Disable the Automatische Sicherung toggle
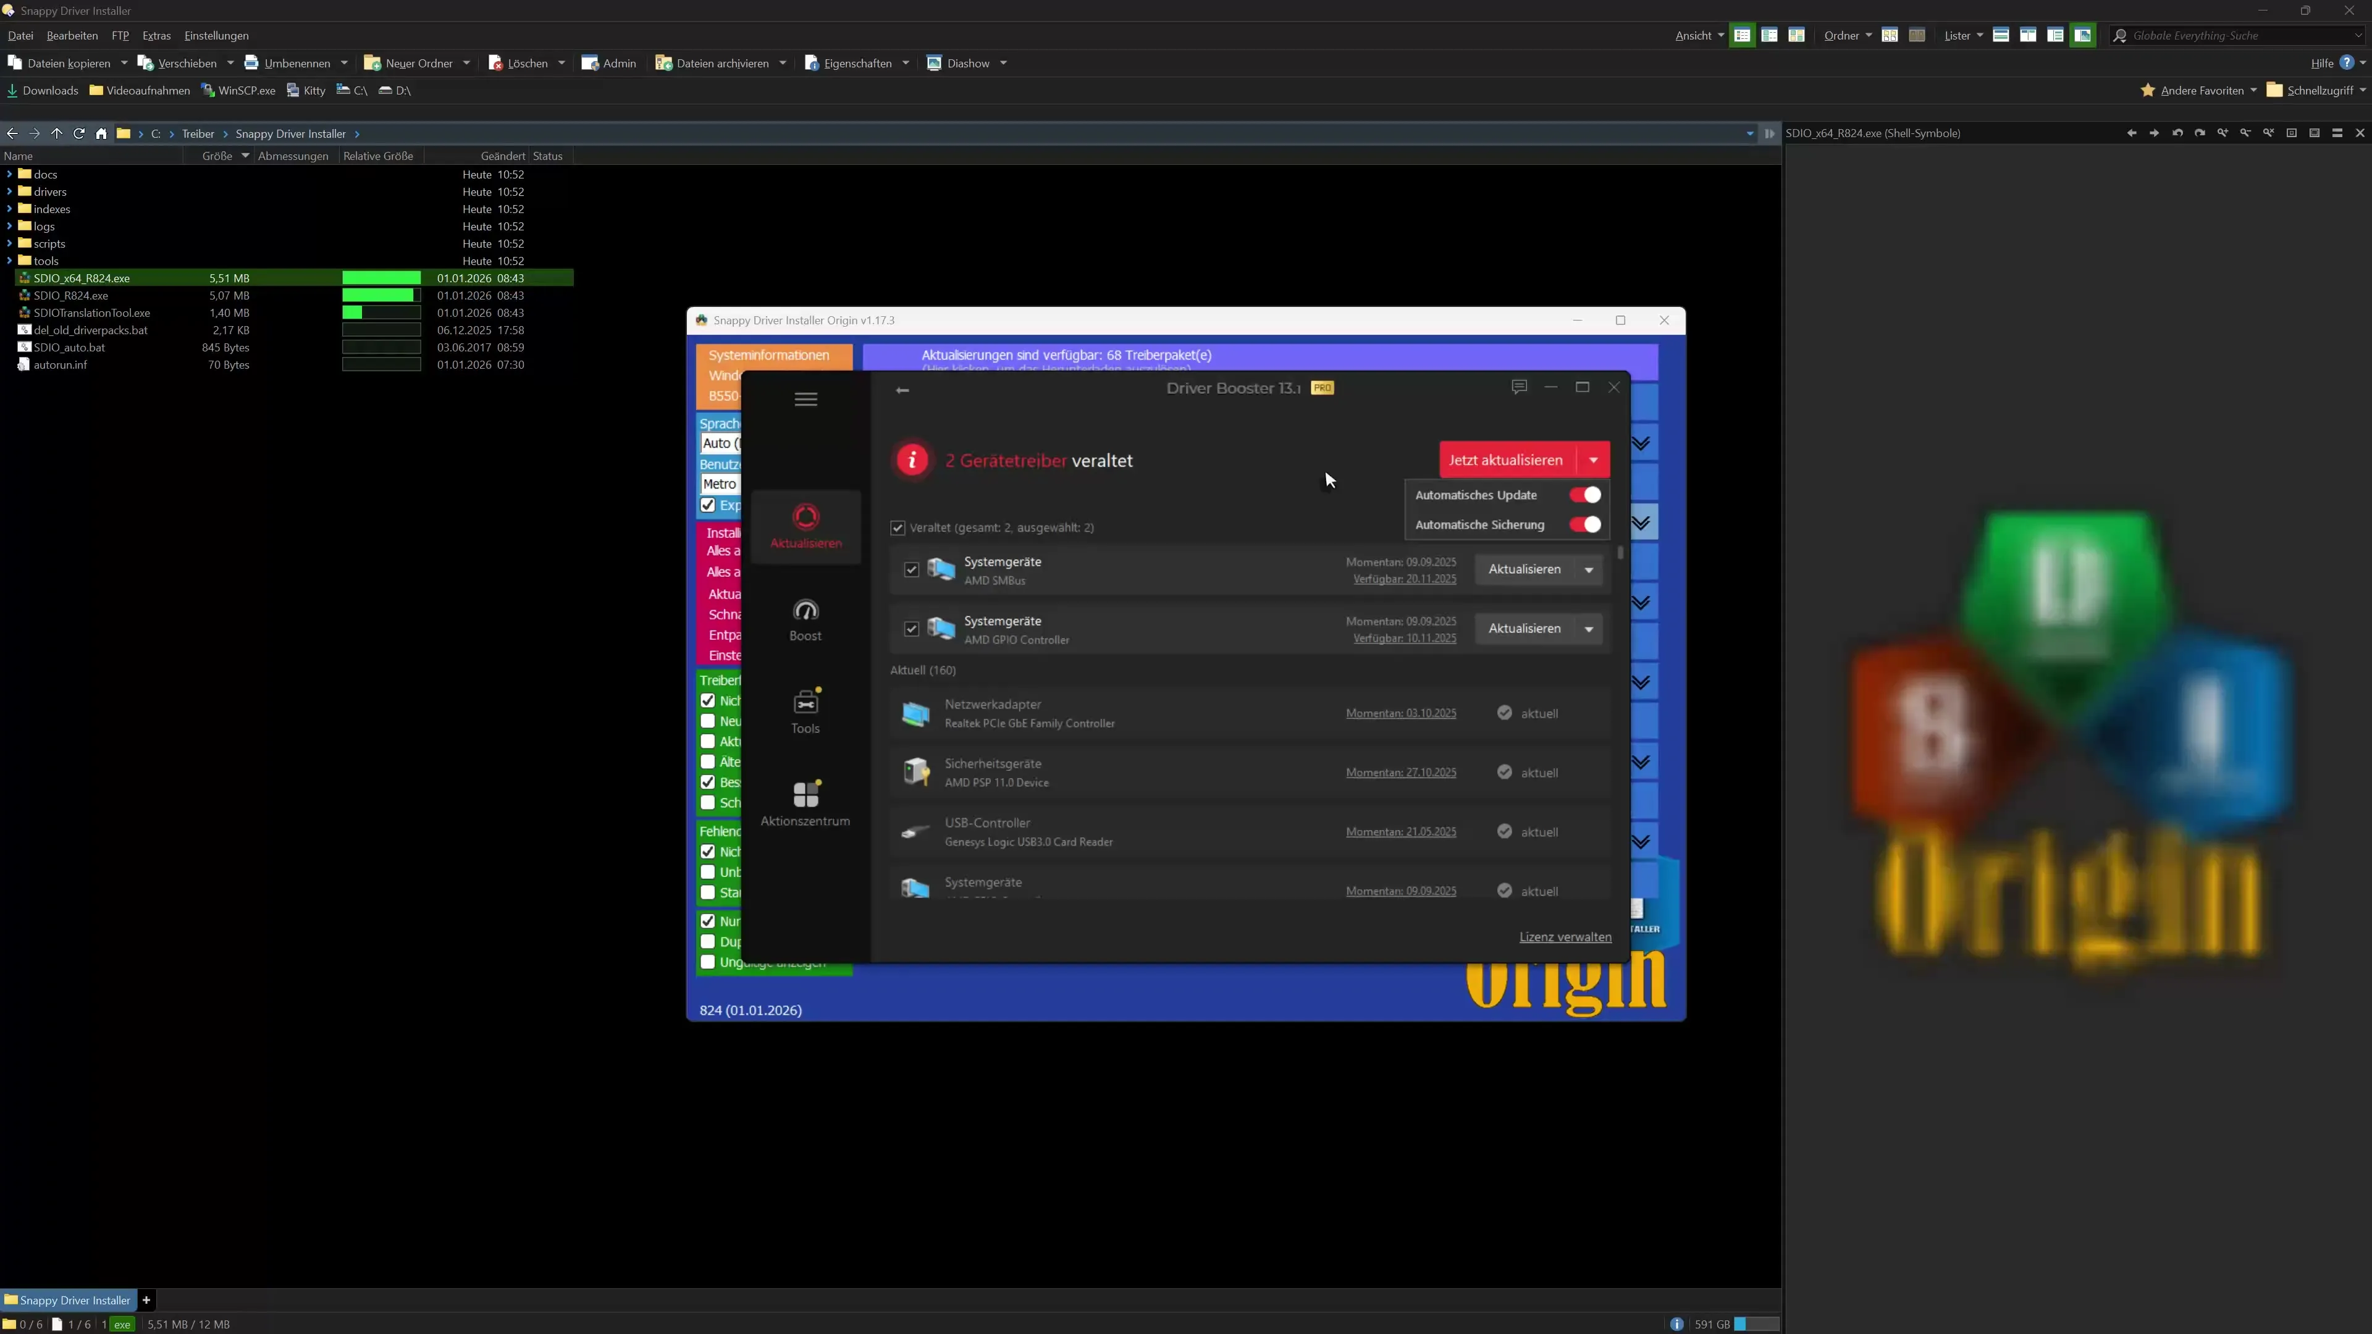 tap(1584, 524)
